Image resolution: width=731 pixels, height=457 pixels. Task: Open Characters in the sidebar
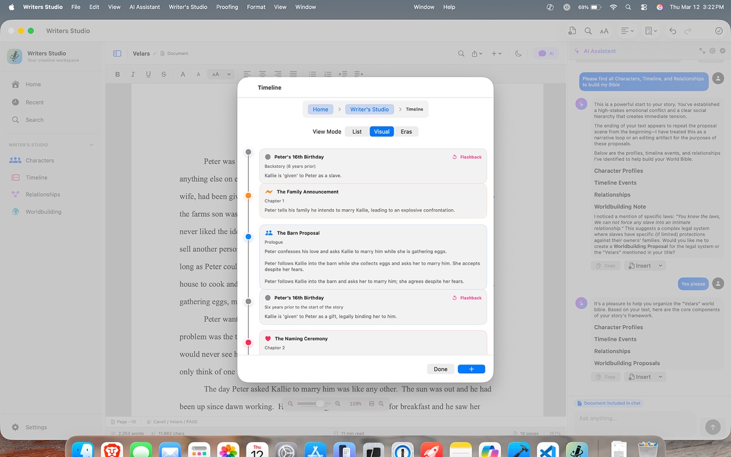click(x=40, y=160)
